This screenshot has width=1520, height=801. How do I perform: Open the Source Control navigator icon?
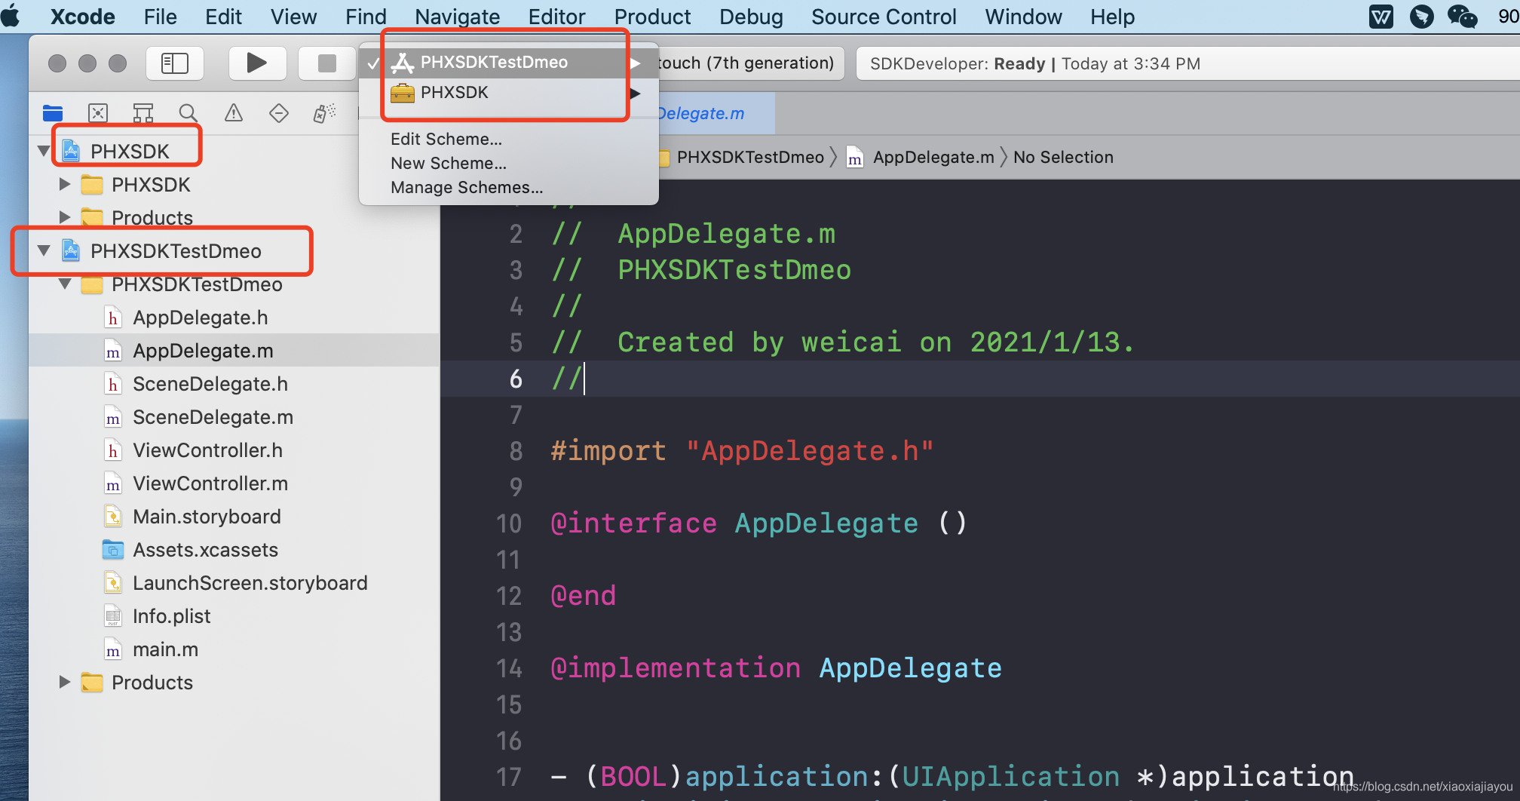click(98, 113)
